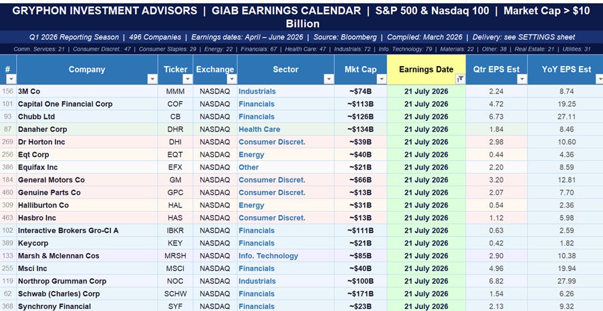Select Qtr EPS Est value 6.82
Screen dimensions: 603x311
click(x=497, y=282)
